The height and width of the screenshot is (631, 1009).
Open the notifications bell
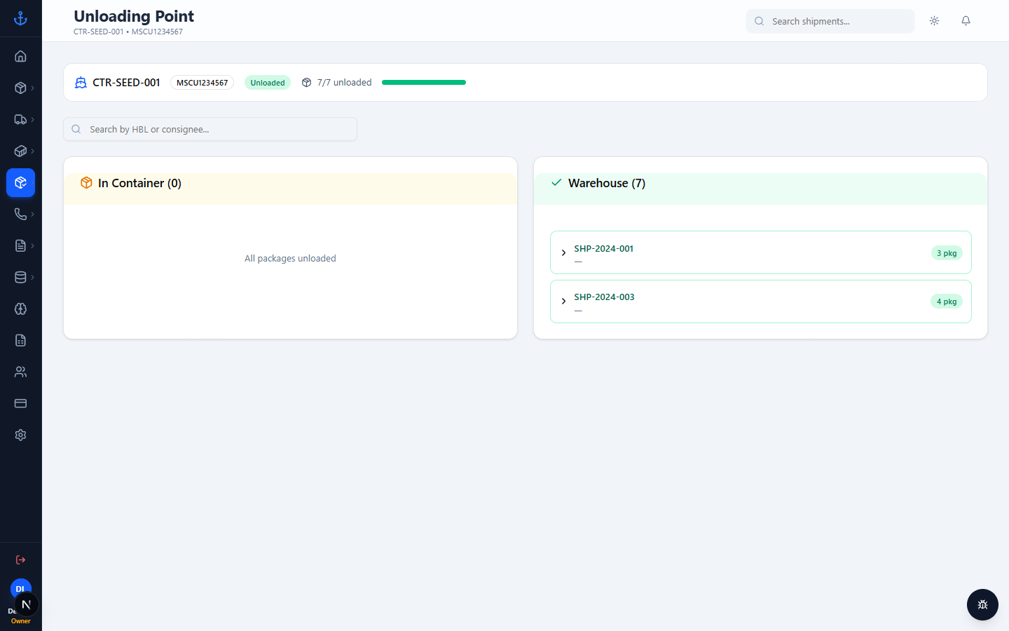pyautogui.click(x=966, y=21)
